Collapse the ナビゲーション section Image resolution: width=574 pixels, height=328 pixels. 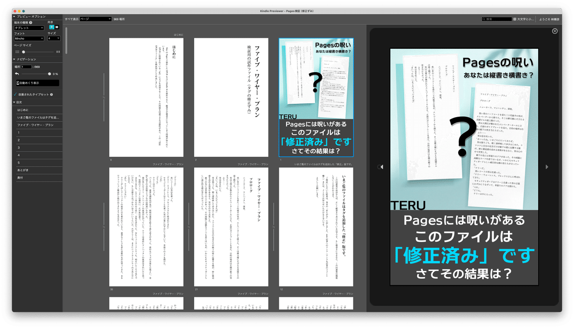[14, 59]
